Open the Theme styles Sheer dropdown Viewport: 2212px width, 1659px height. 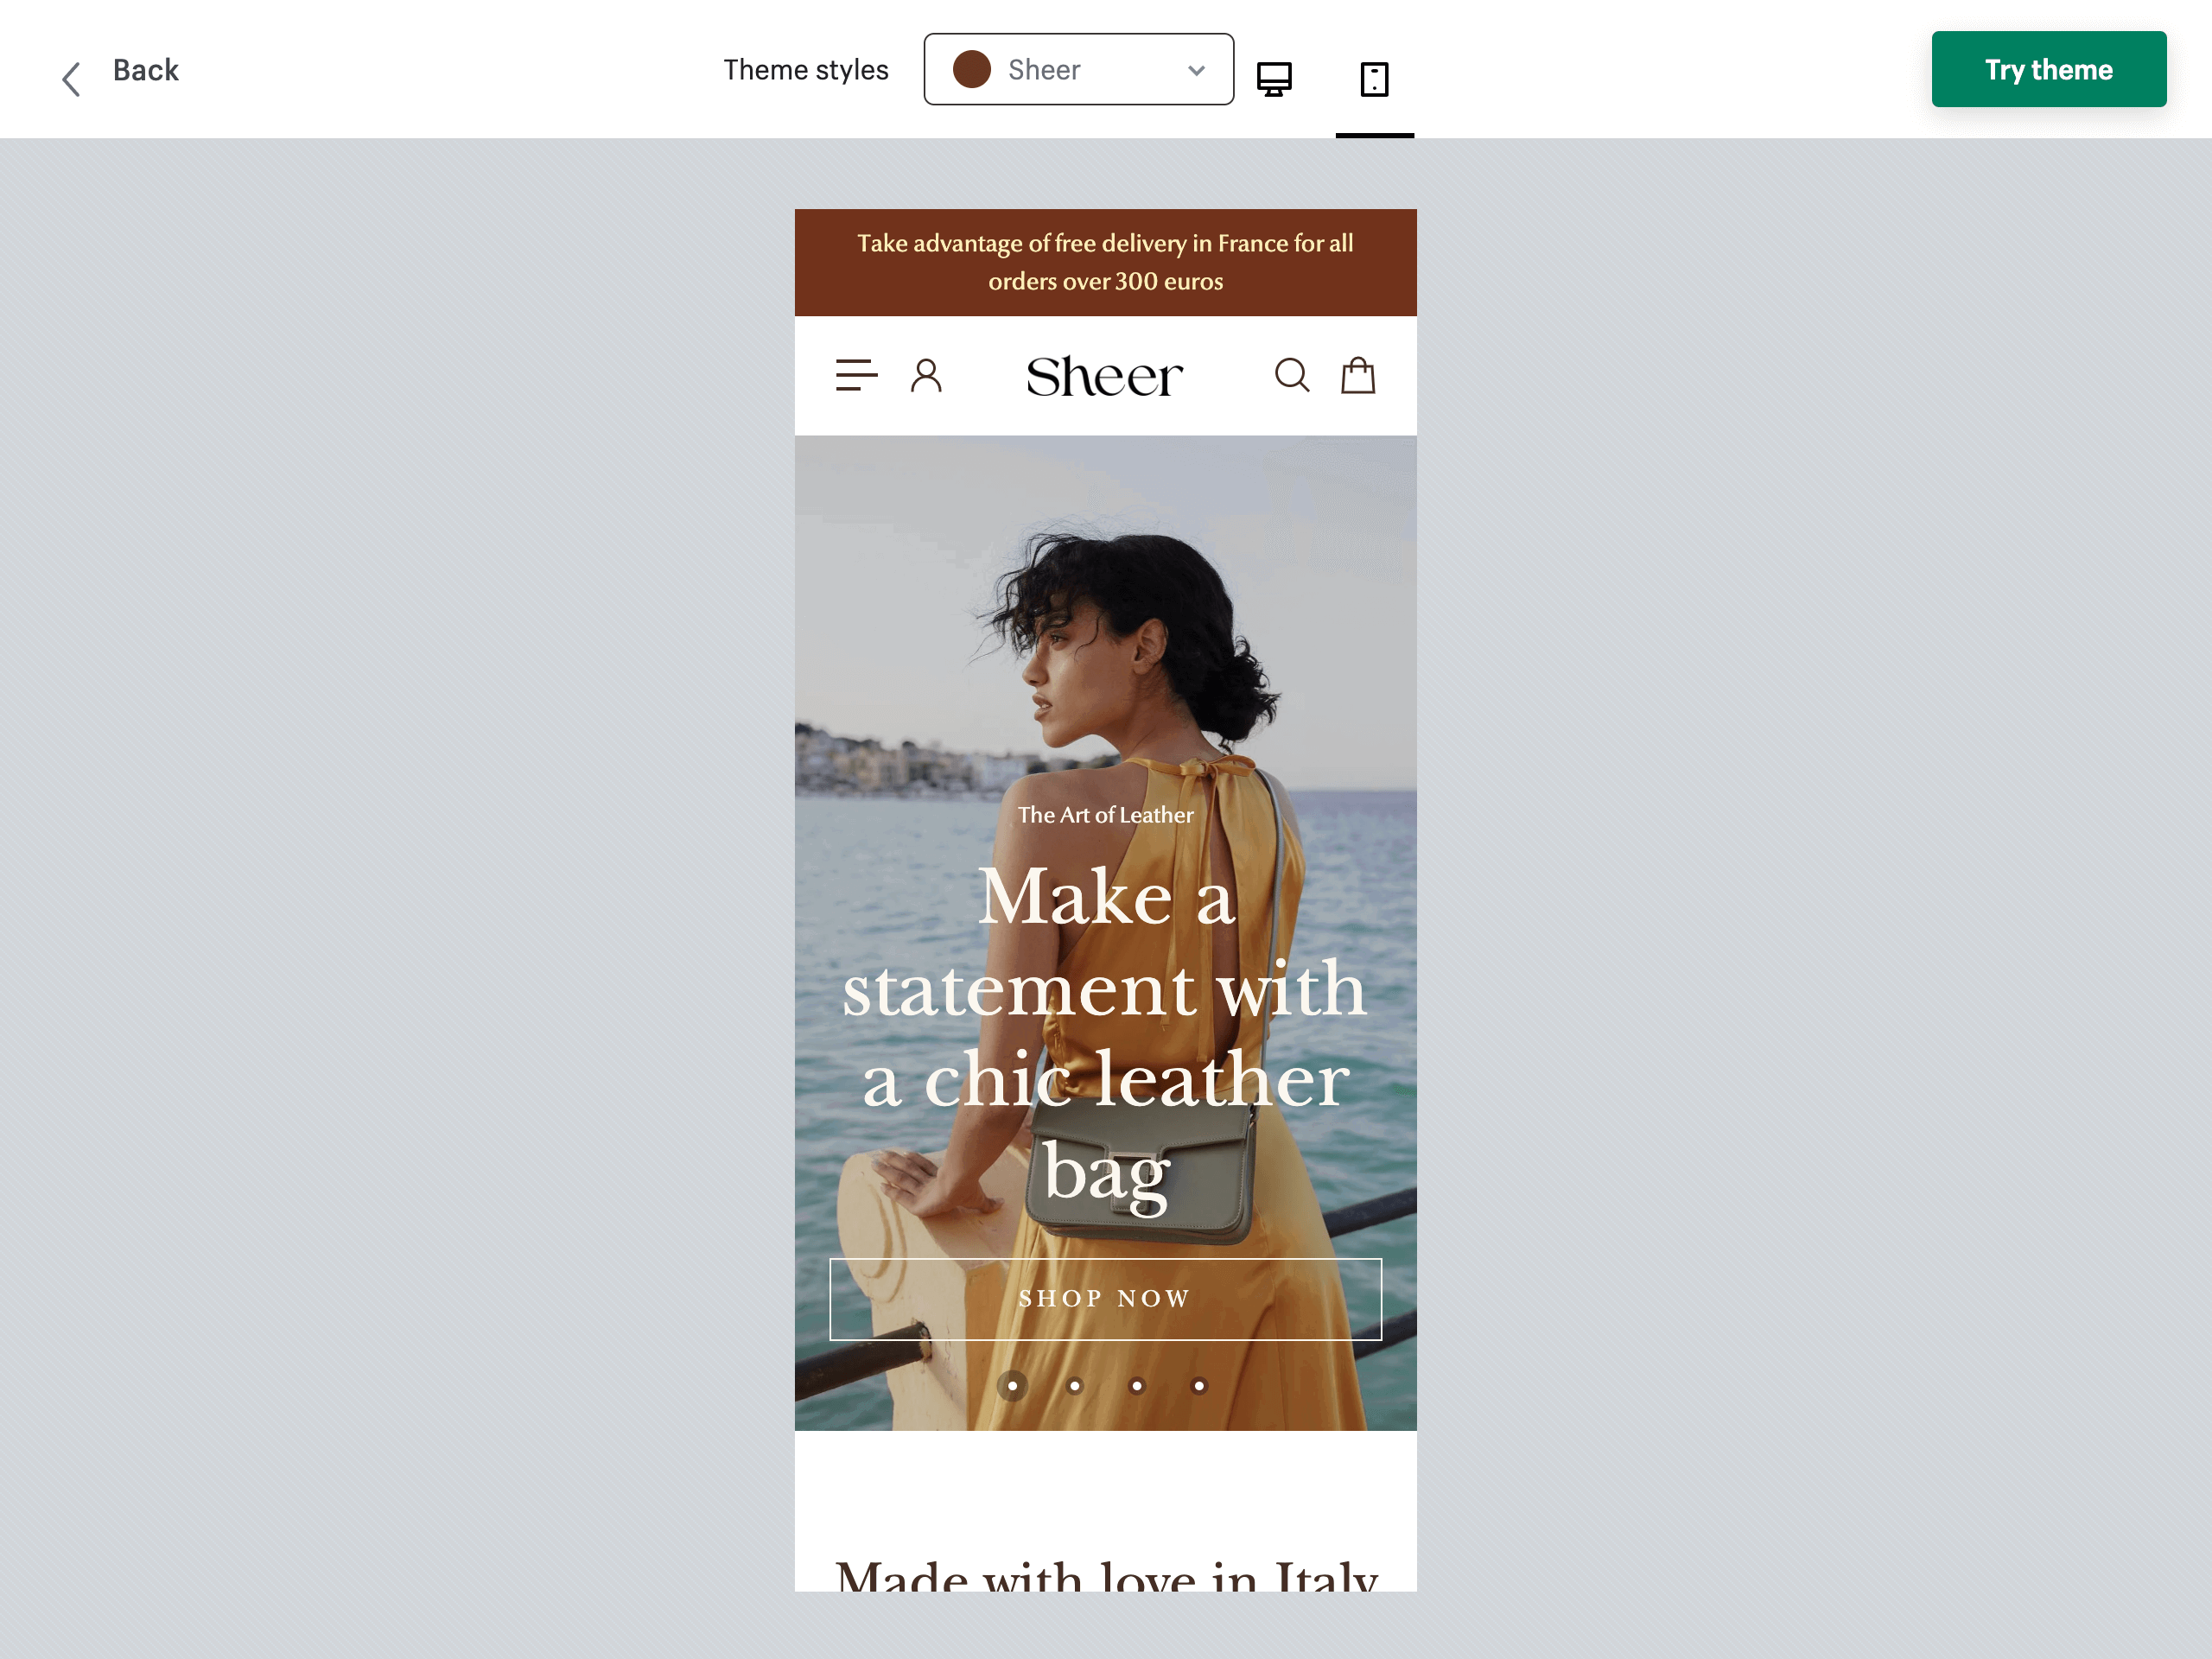tap(1078, 70)
